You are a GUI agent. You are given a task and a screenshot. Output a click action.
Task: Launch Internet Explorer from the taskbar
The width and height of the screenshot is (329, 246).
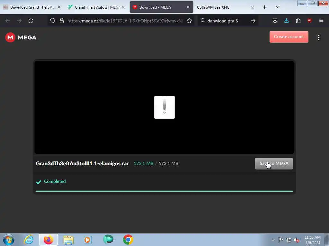(x=29, y=240)
